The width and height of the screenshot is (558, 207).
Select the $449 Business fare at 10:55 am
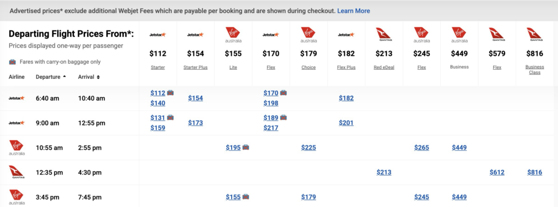point(459,147)
